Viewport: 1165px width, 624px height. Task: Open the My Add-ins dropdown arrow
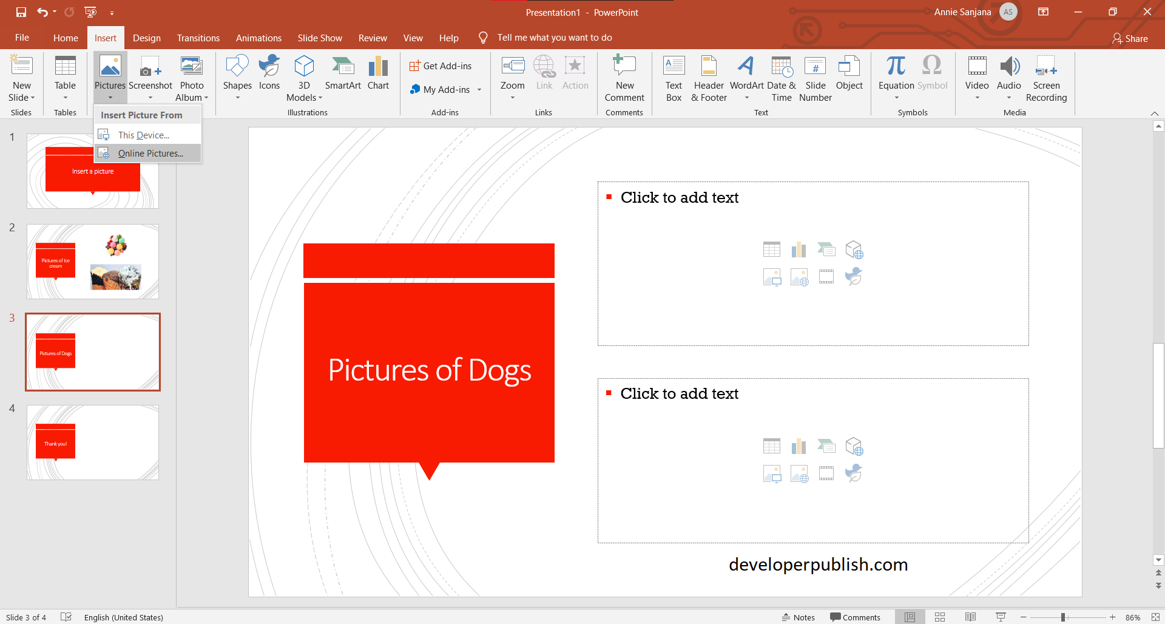(479, 90)
